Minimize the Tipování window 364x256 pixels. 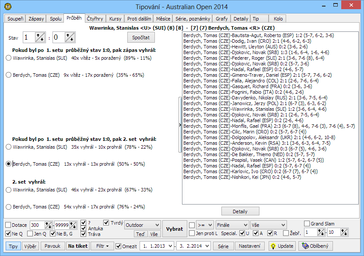click(324, 6)
